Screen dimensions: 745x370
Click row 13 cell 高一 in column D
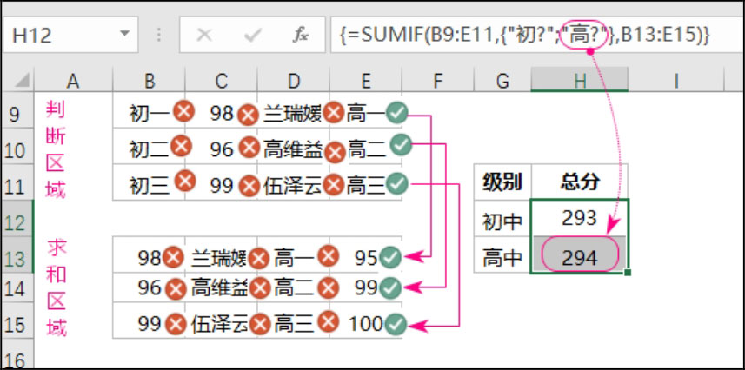coord(294,254)
